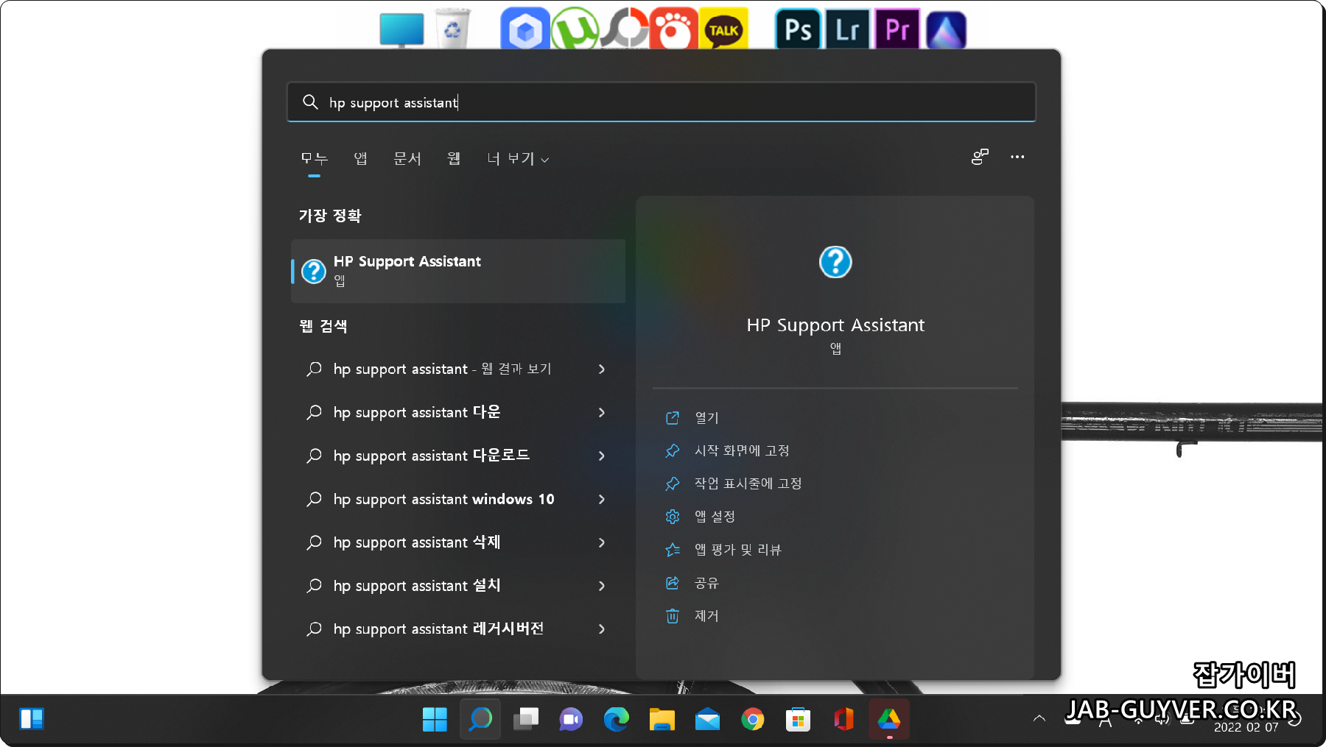Click 제거 to uninstall HP Support Assistant
The width and height of the screenshot is (1326, 747).
[705, 616]
